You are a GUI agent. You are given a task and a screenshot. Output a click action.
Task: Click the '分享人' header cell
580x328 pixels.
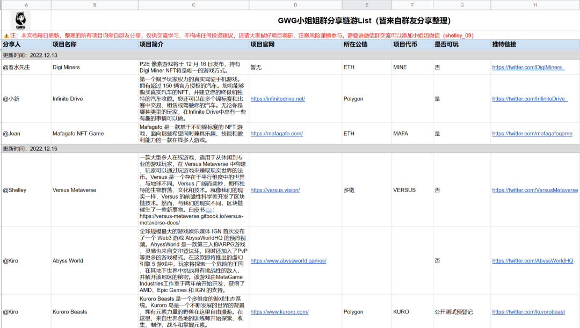[26, 45]
